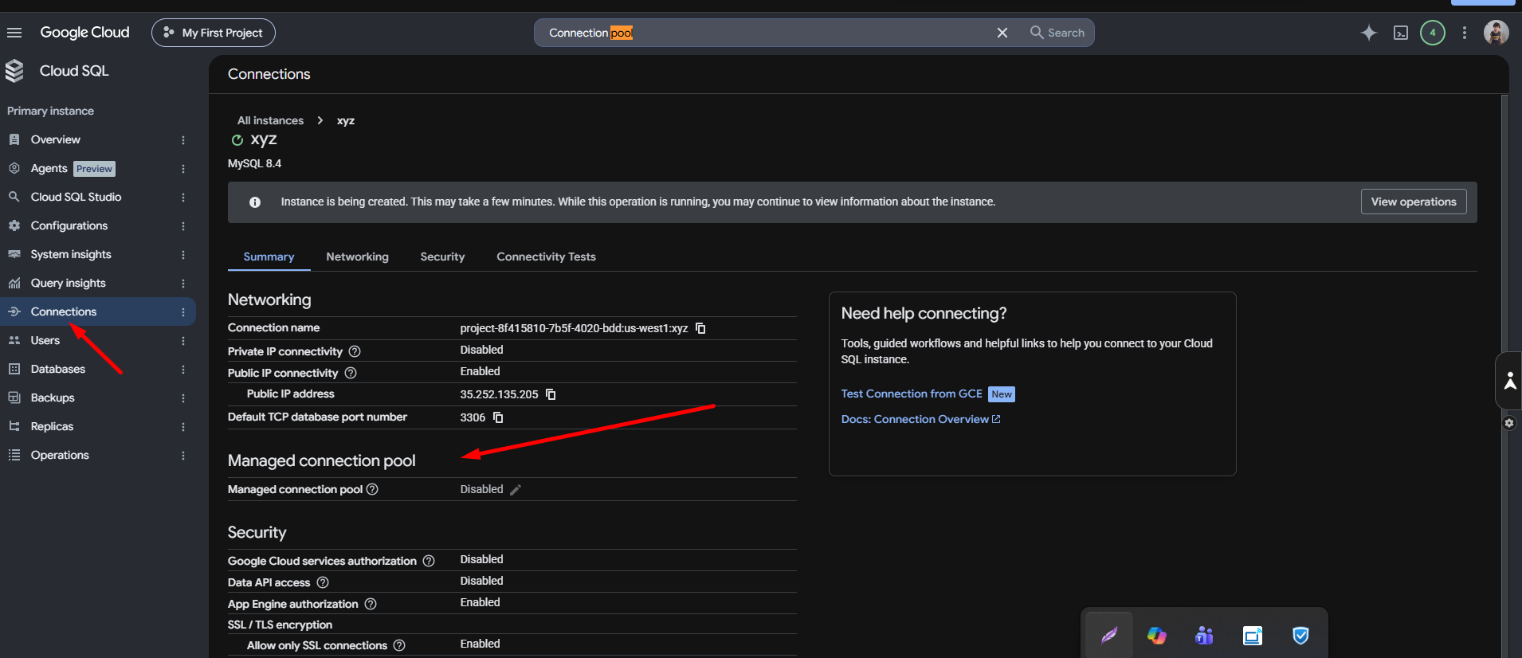The image size is (1522, 658).
Task: Click the info icon in the instance creation banner
Action: [255, 202]
